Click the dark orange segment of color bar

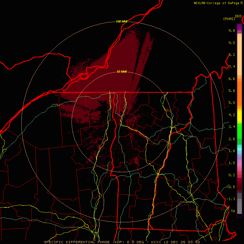tap(239, 93)
